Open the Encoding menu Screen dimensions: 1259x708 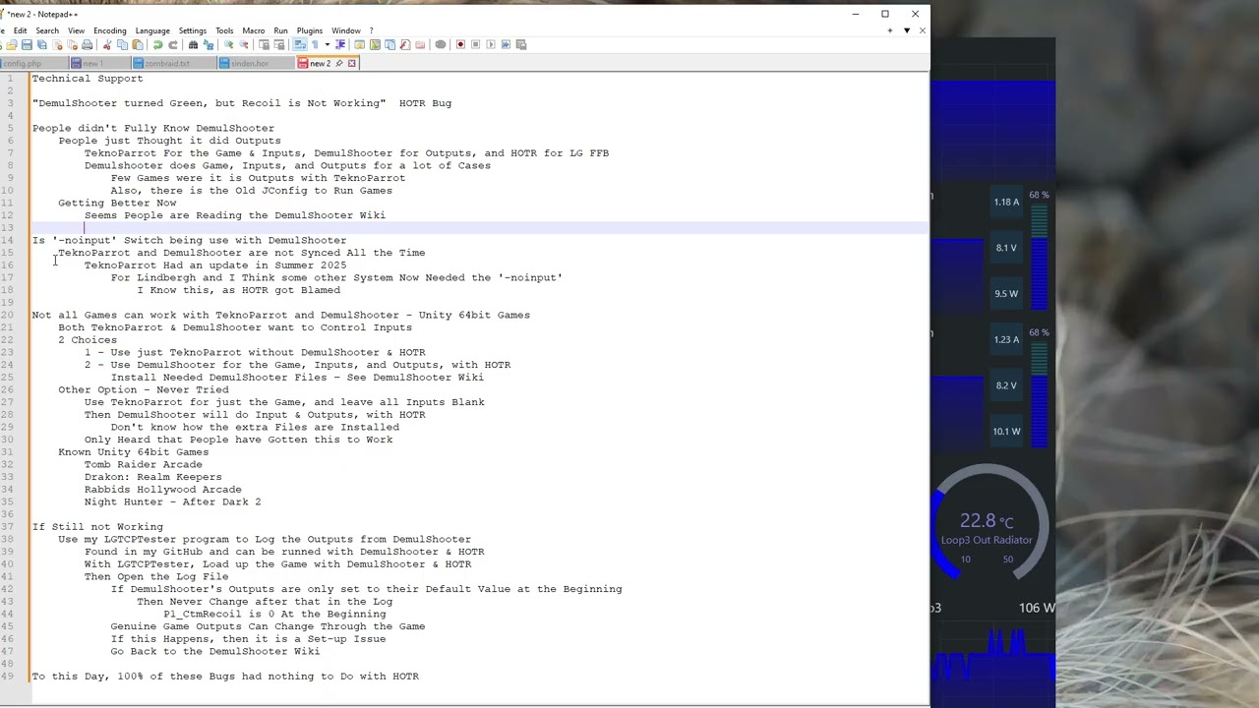(109, 30)
